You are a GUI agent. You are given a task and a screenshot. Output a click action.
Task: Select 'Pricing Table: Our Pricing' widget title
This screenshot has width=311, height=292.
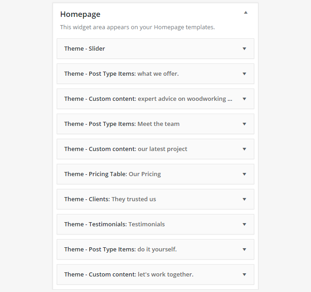point(113,174)
